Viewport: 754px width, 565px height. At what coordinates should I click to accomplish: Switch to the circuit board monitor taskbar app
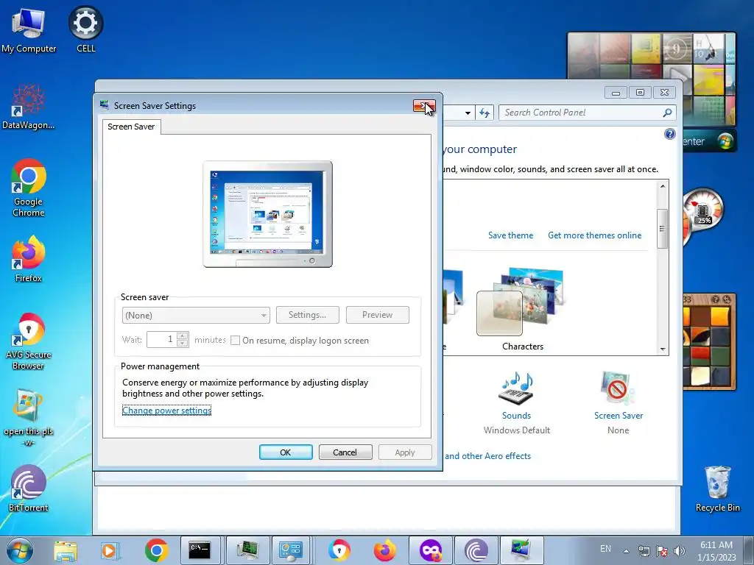pyautogui.click(x=247, y=550)
